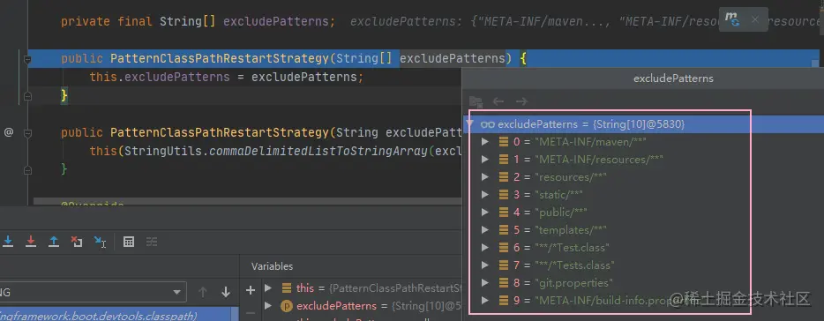Select the "META-INF/maven/**" value text
824x321 pixels.
(x=591, y=142)
